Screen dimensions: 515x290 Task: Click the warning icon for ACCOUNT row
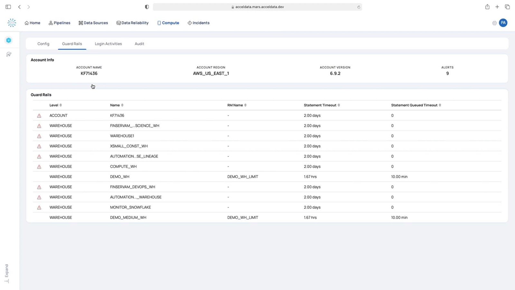(39, 116)
